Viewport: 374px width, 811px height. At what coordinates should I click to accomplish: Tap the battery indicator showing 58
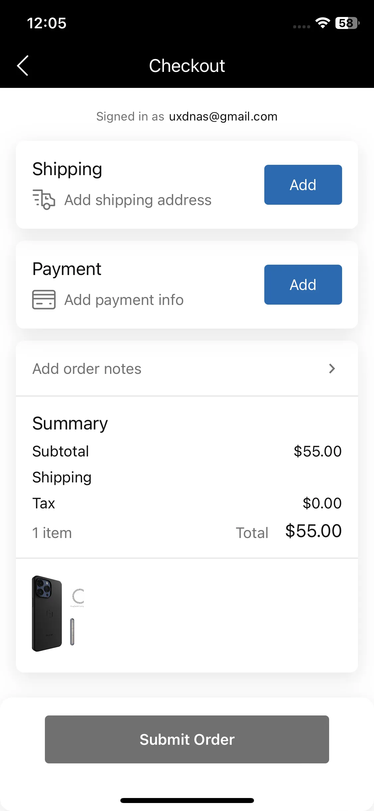coord(347,23)
